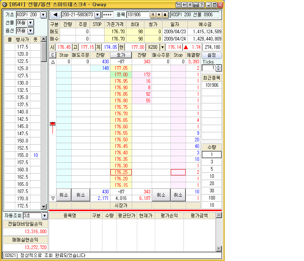
Task: Click the 종목 code field showing 101906
Action: (x=138, y=15)
